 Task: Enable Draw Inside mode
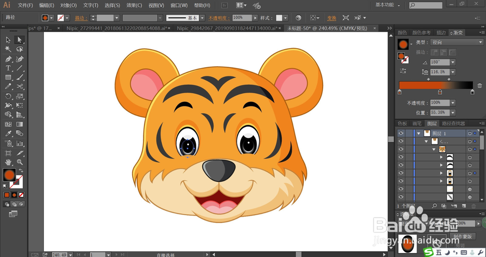click(x=21, y=204)
